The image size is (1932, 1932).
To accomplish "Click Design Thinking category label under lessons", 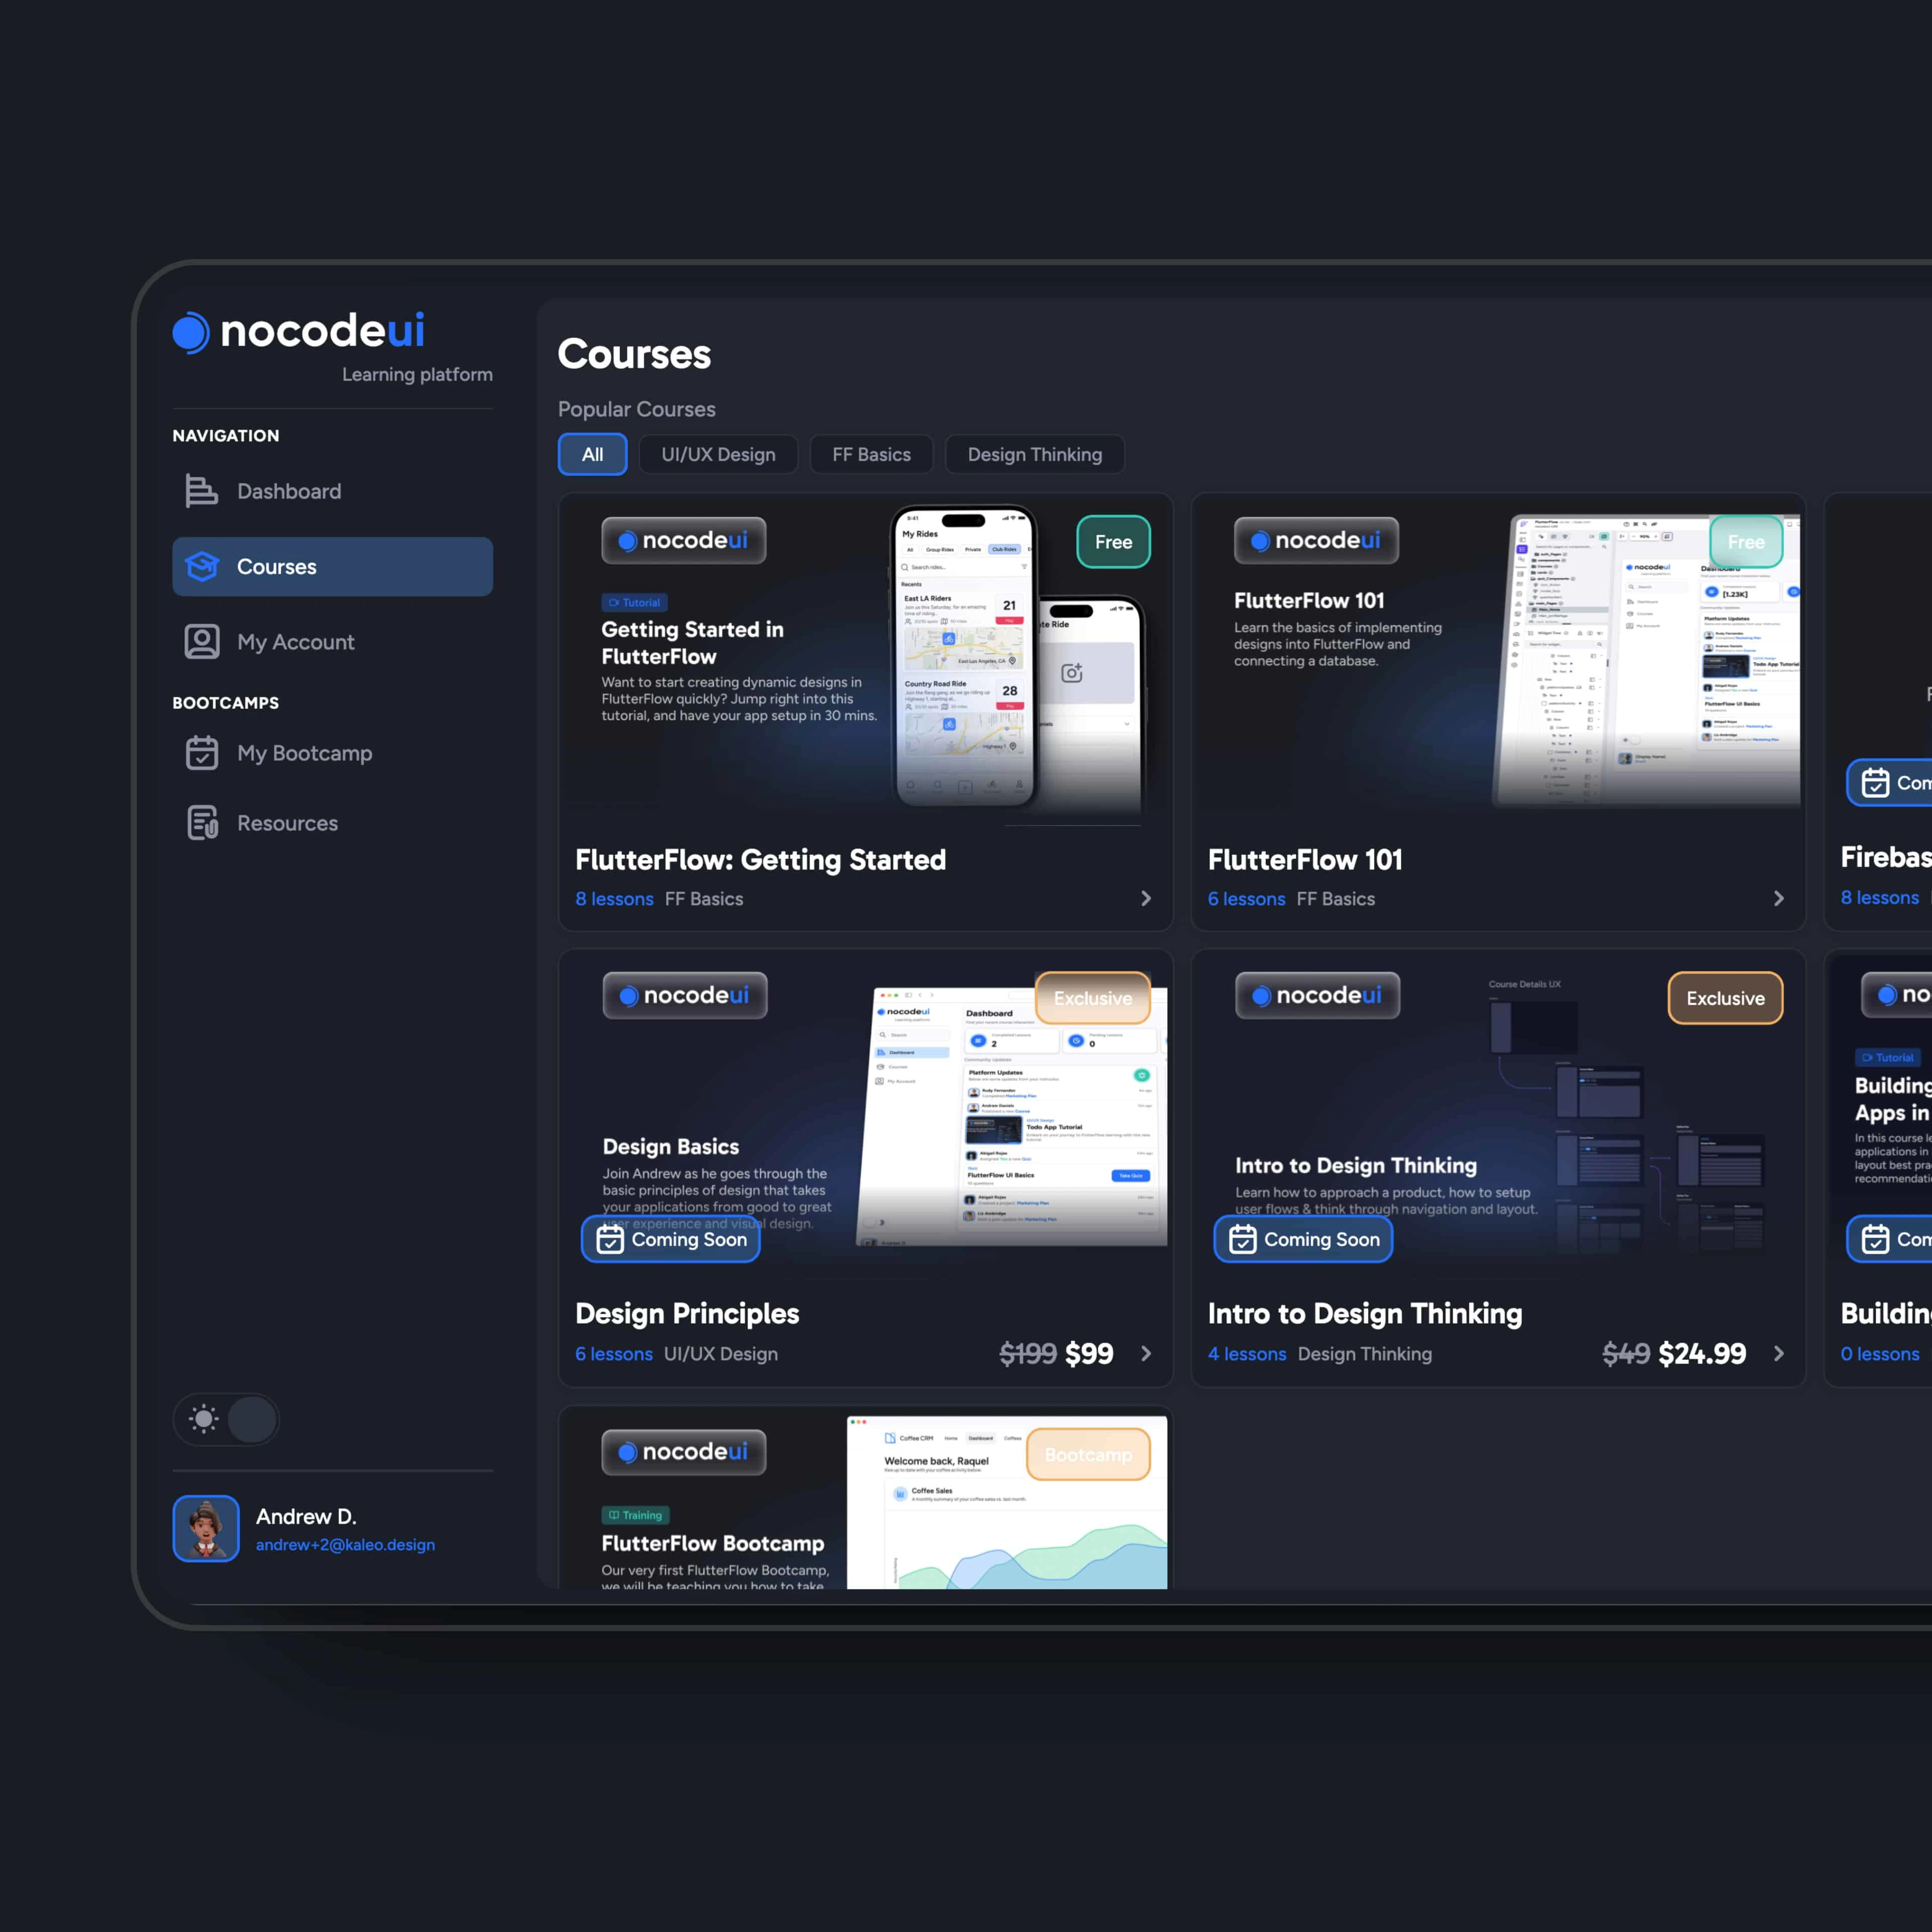I will [1365, 1353].
